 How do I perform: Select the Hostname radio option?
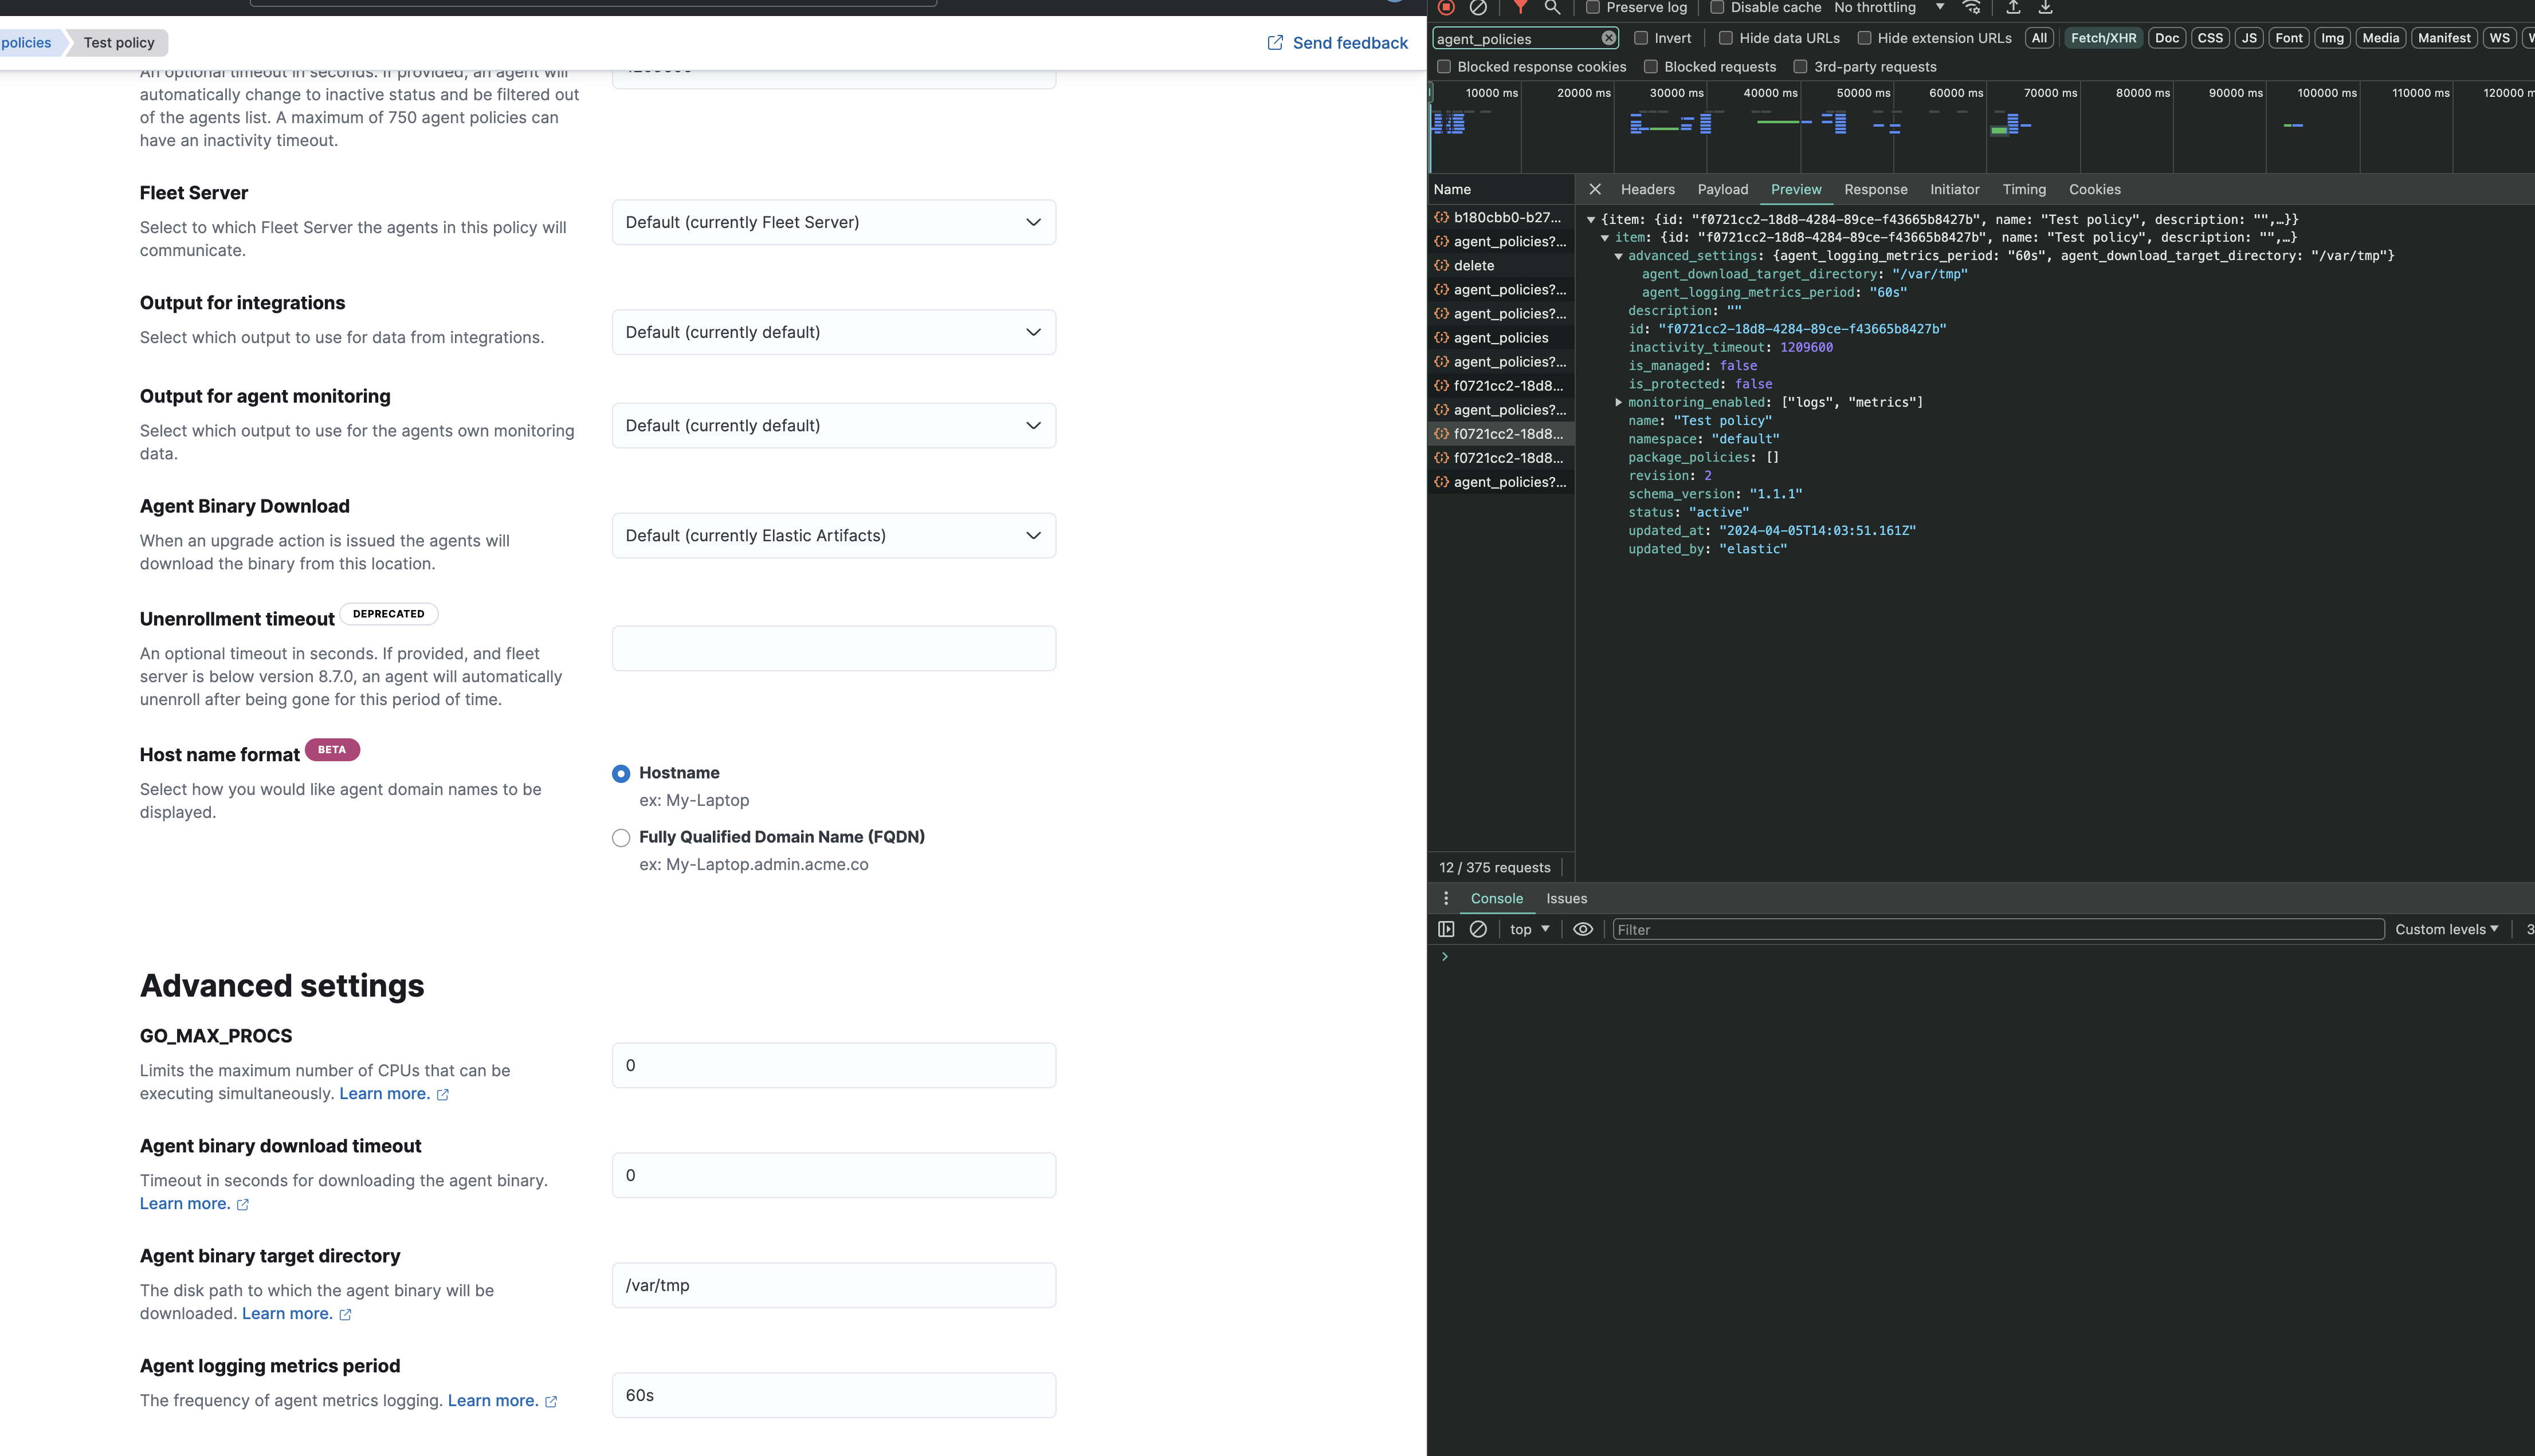click(x=621, y=774)
